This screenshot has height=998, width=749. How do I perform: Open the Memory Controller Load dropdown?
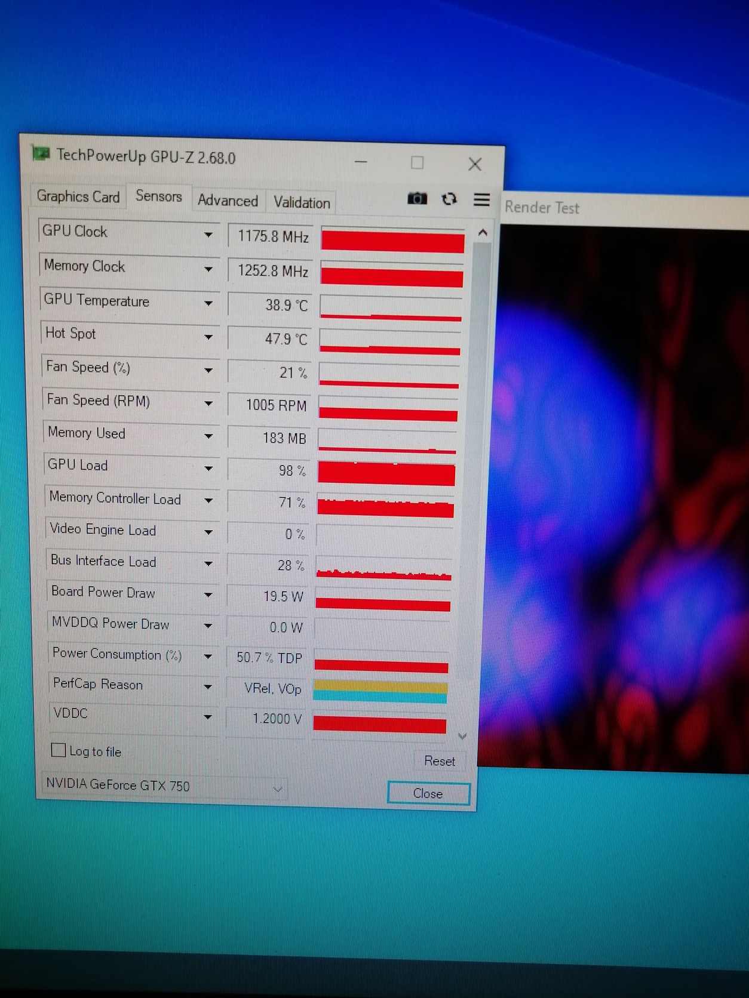click(208, 500)
